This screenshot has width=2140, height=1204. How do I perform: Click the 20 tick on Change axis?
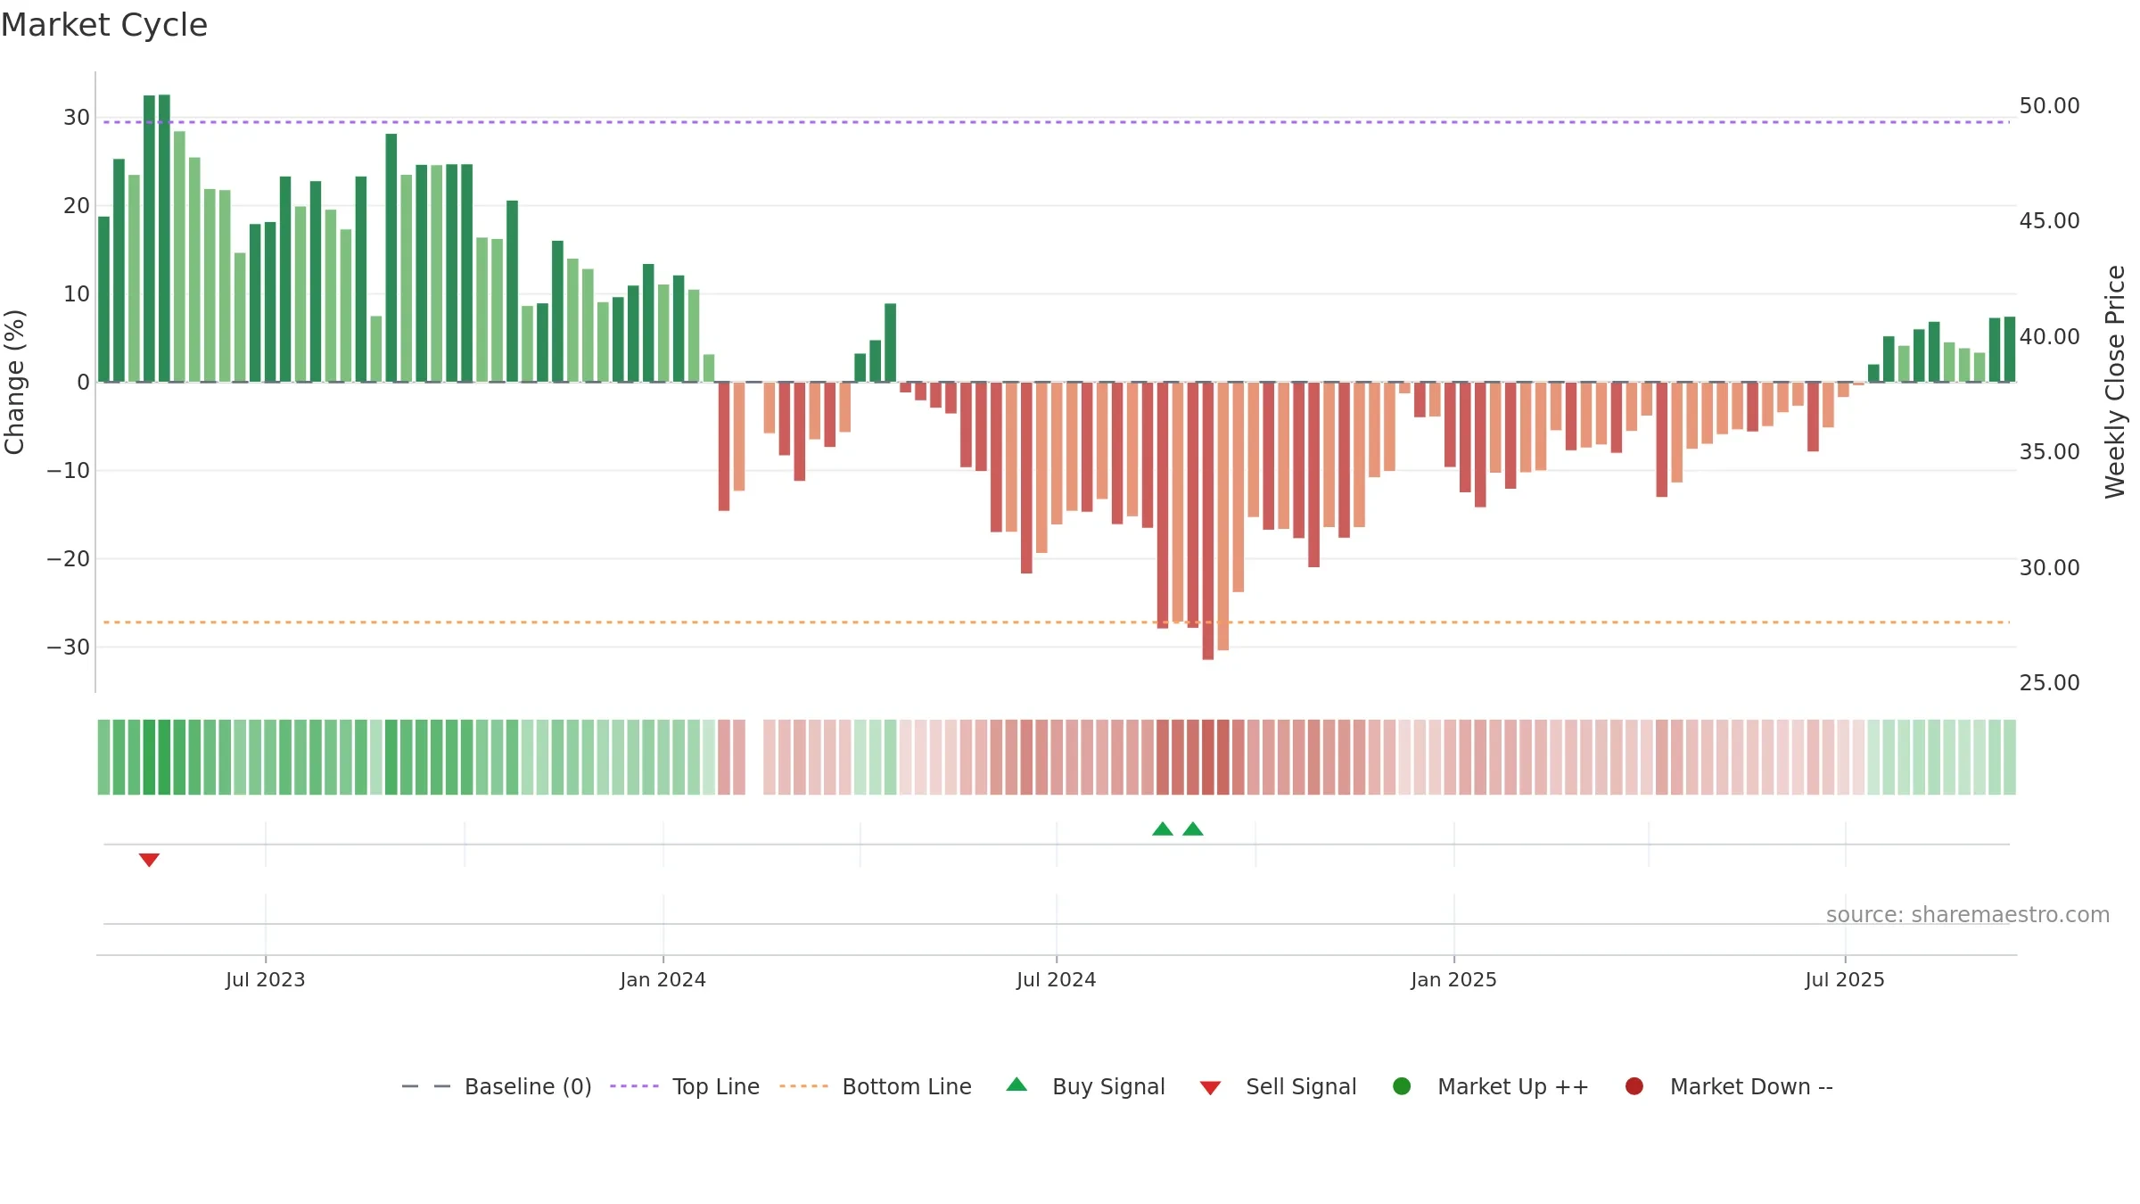[x=77, y=205]
